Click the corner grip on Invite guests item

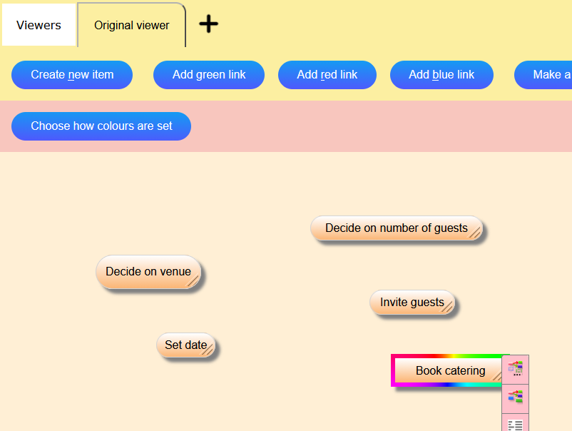[x=447, y=308]
